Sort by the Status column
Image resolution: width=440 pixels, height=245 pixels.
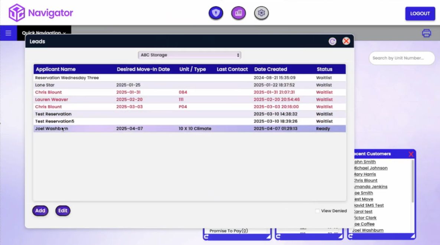pos(325,69)
